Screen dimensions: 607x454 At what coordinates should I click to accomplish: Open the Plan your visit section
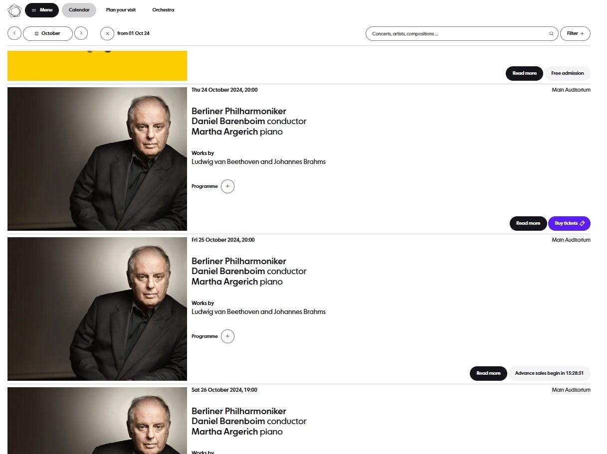tap(121, 10)
